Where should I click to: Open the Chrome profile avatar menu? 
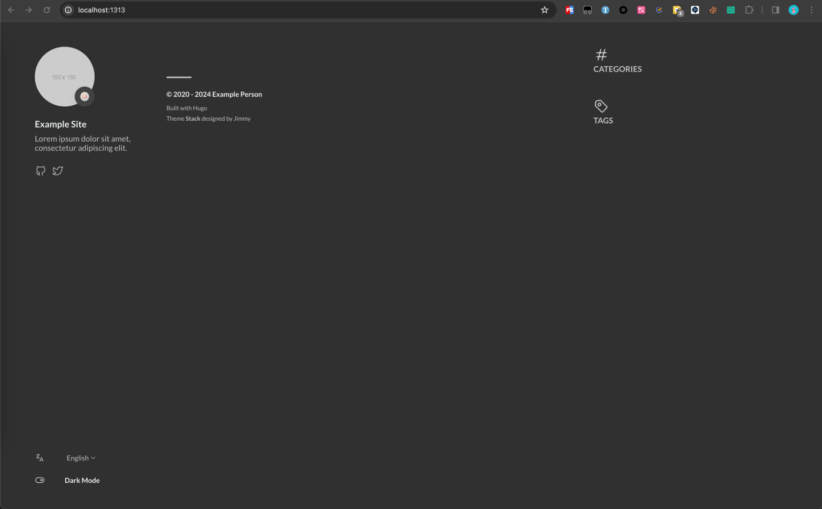(x=793, y=10)
